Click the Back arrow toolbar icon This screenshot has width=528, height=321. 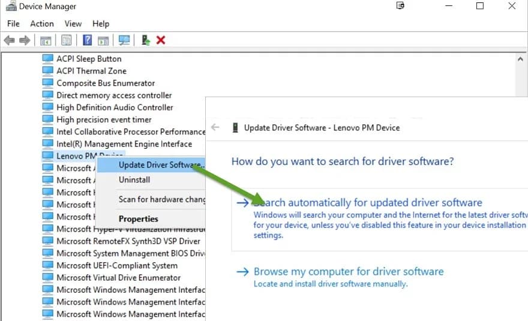click(x=9, y=40)
